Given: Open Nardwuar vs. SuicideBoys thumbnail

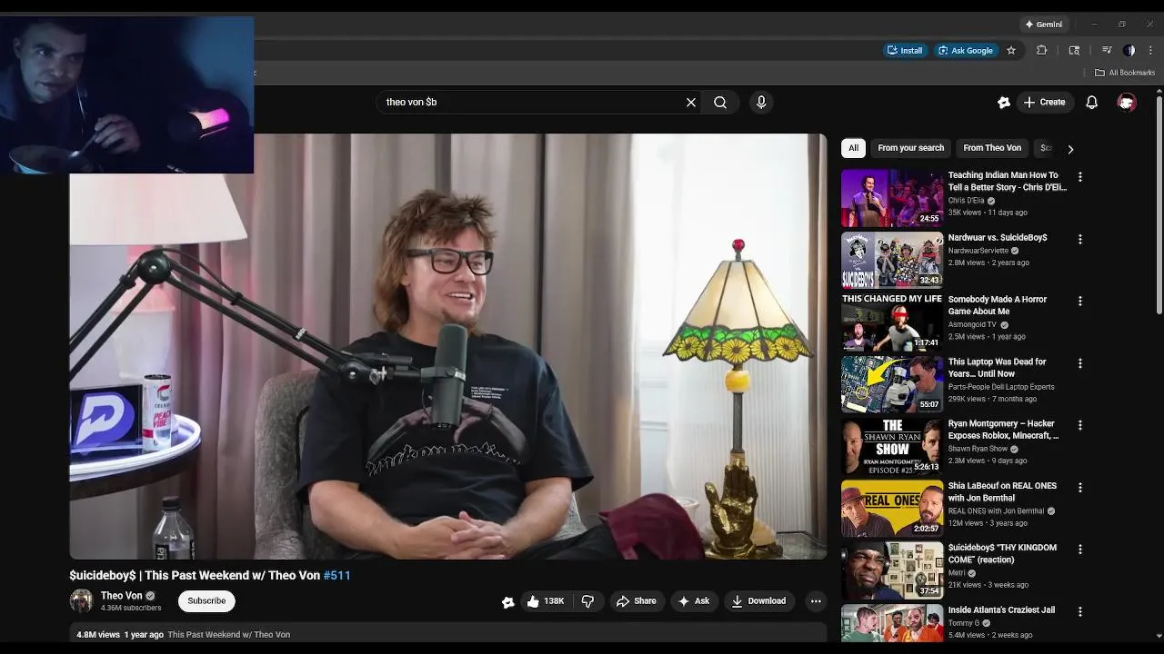Looking at the screenshot, I should point(892,260).
